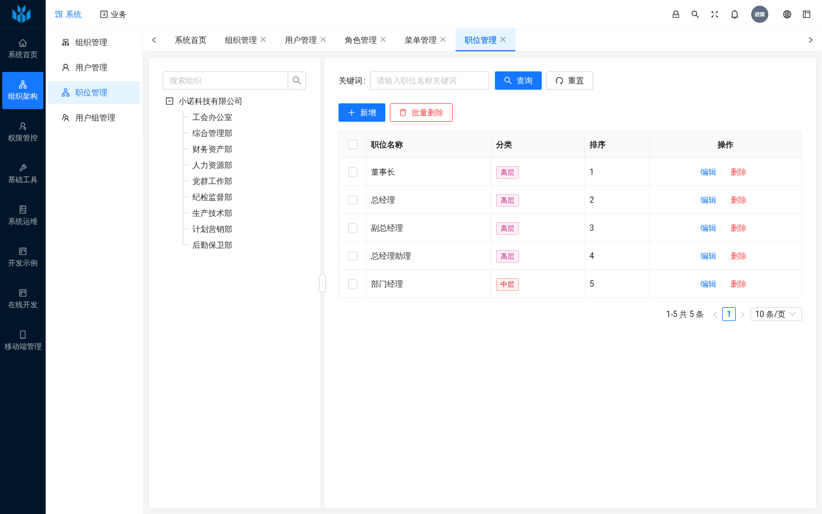Check the 部门经理 row checkbox
Image resolution: width=822 pixels, height=514 pixels.
click(353, 284)
